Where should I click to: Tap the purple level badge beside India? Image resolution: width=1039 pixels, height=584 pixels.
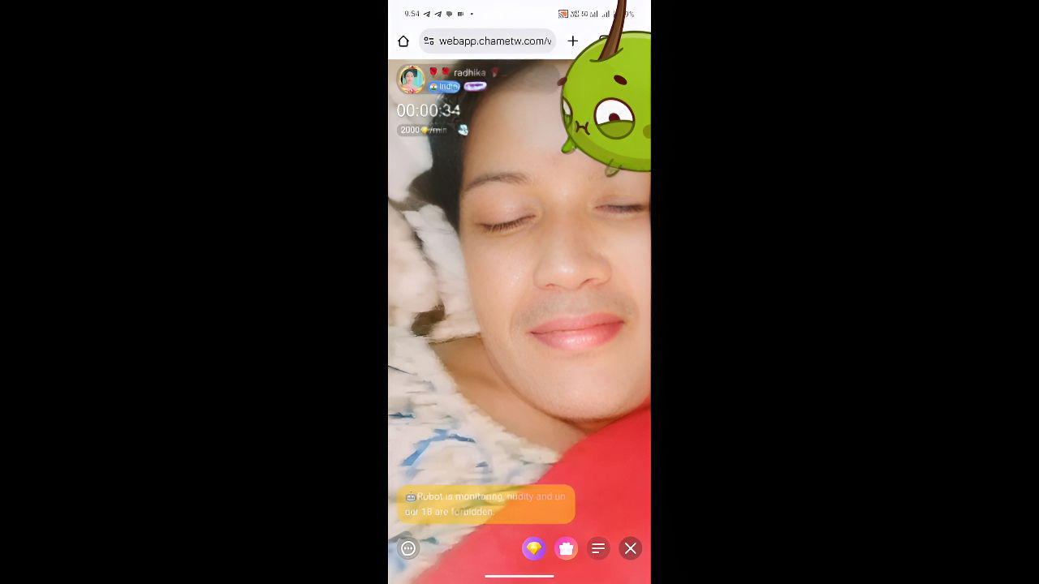(475, 87)
